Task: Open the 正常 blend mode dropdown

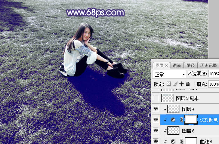Action: click(x=170, y=74)
